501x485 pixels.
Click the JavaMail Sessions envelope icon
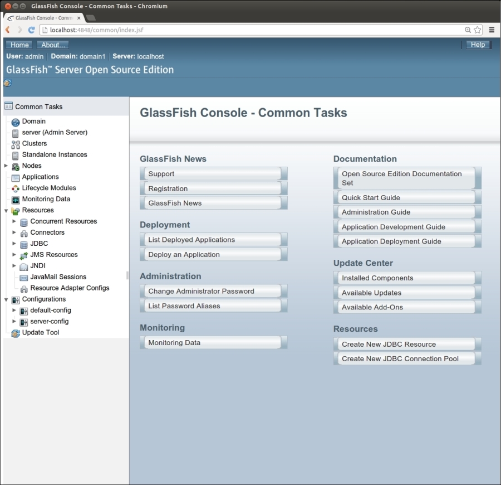(x=24, y=278)
